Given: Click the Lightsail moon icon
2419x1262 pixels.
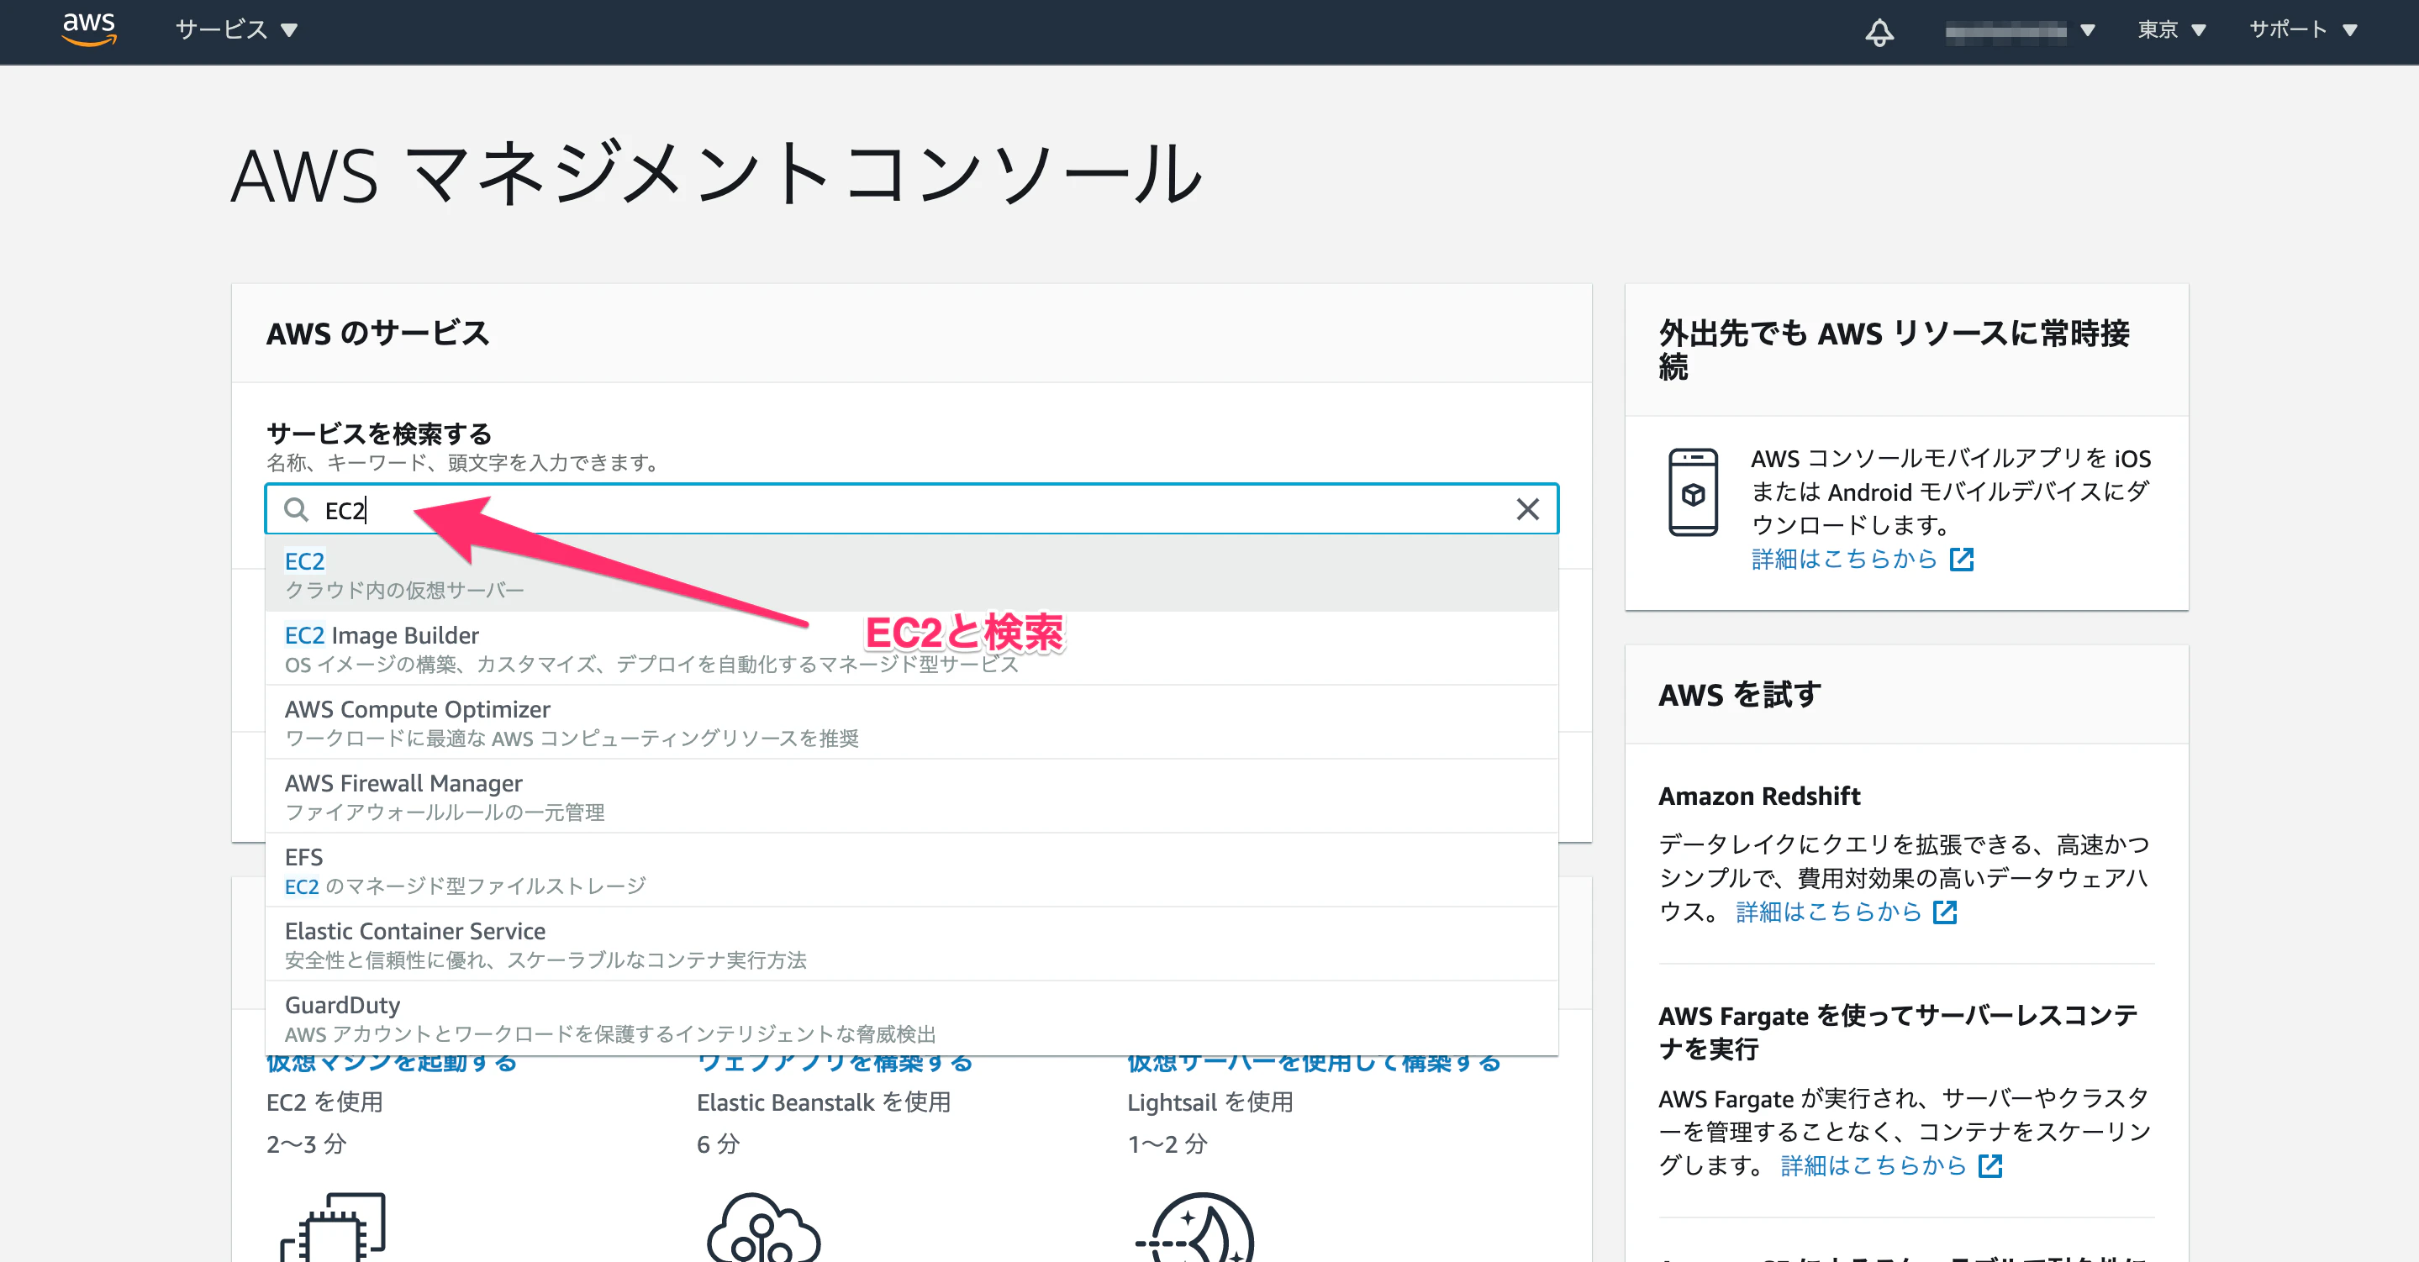Looking at the screenshot, I should pos(1194,1228).
